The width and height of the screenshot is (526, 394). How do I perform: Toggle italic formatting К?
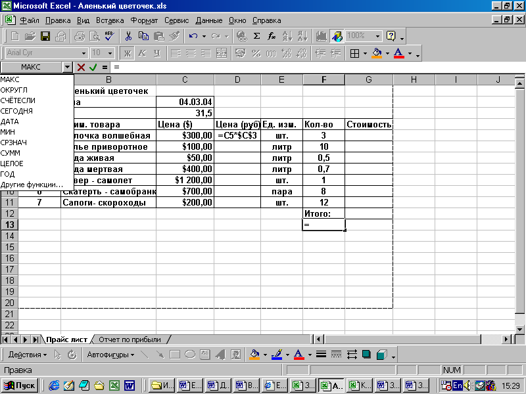142,53
